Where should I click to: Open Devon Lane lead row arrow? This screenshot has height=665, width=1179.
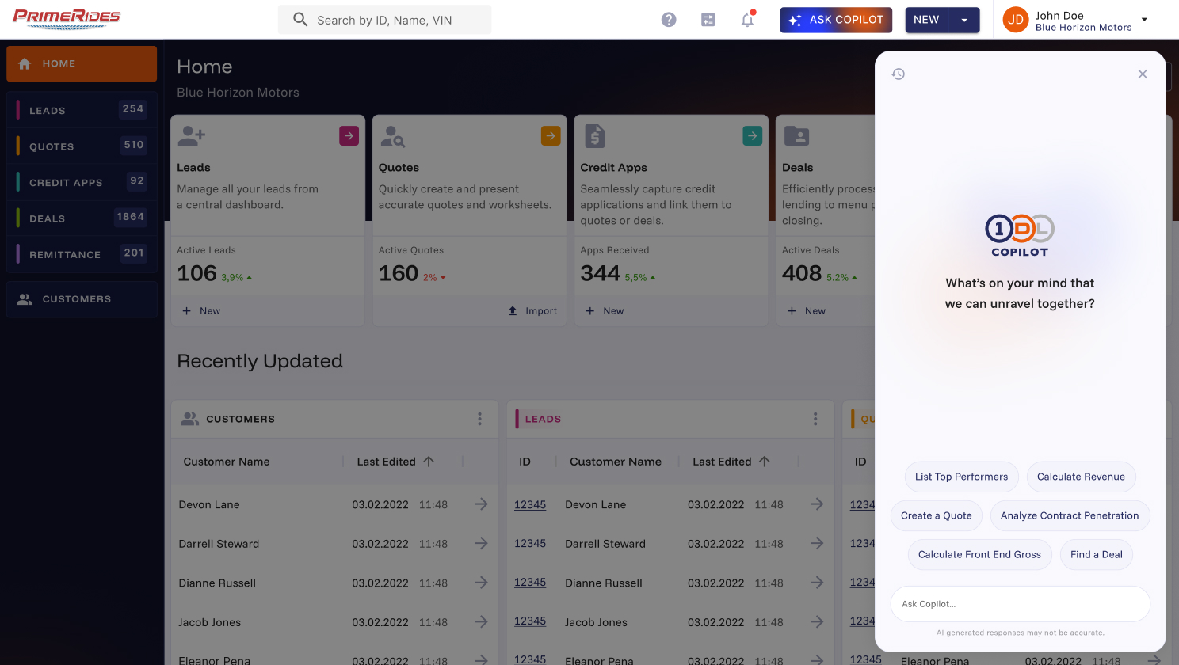(817, 504)
